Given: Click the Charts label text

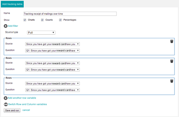Looking at the screenshot, I should click(x=31, y=20).
